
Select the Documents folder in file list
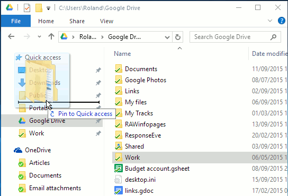[x=141, y=69]
